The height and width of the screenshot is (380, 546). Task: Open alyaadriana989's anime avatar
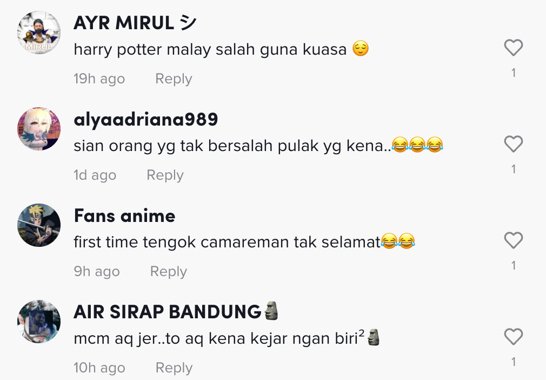coord(39,129)
